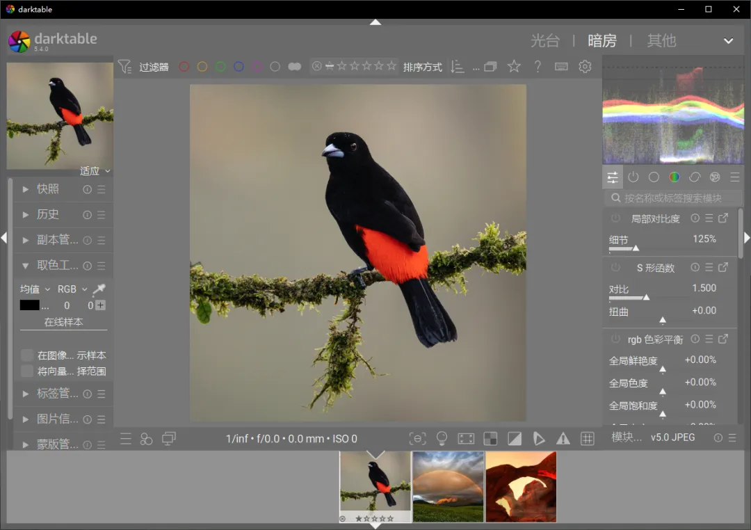This screenshot has width=751, height=530.
Task: Toggle focus peaking icon
Action: (x=418, y=438)
